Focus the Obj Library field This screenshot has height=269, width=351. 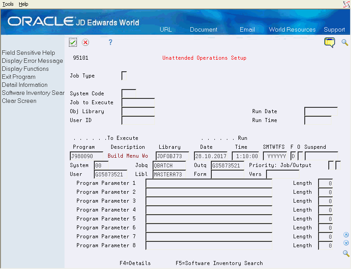pos(138,111)
